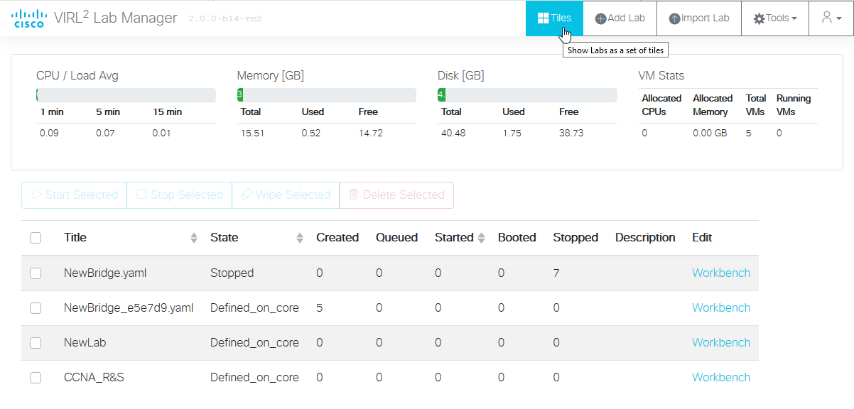Click the Memory free value 14.72
854x409 pixels.
coord(371,133)
